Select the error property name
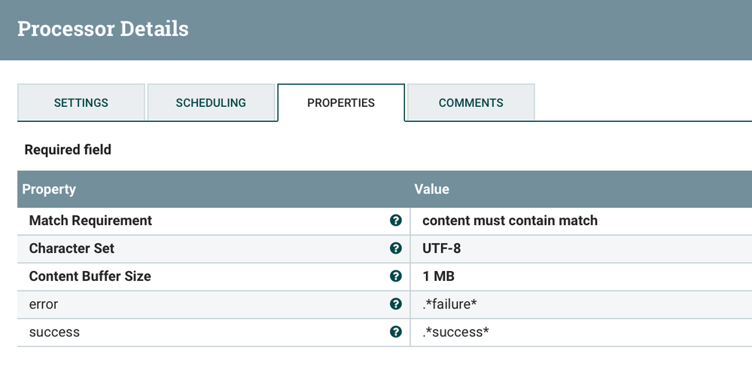 [44, 304]
